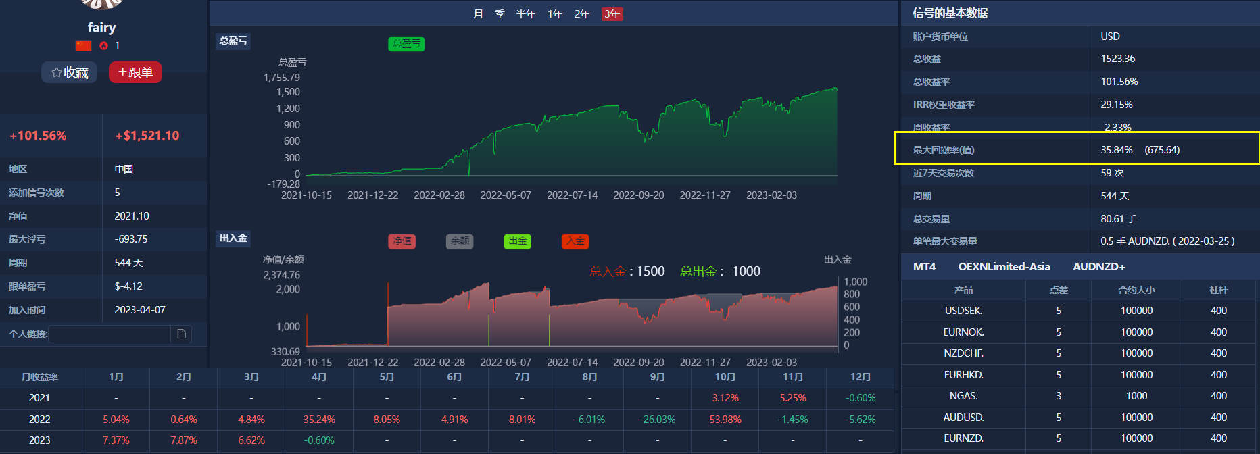Click the 月收益率 table header
This screenshot has width=1260, height=454.
[40, 377]
